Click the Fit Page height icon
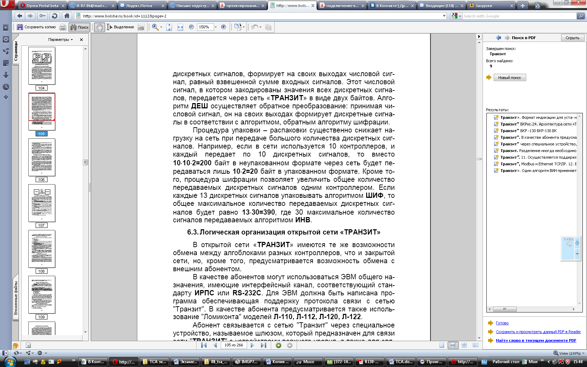Viewport: 587px width, 367px height. click(169, 27)
